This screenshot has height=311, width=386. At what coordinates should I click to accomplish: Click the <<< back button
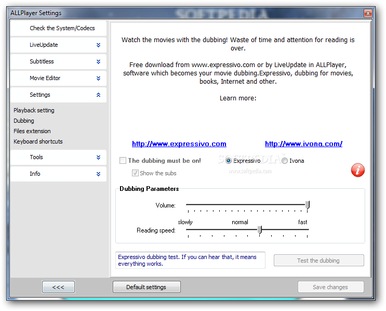(x=58, y=287)
